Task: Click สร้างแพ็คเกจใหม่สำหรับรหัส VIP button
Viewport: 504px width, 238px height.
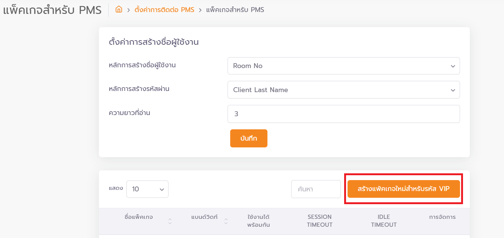Action: click(404, 189)
